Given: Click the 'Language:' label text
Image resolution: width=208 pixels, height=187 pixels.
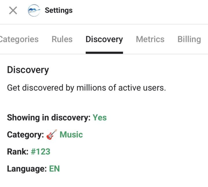Looking at the screenshot, I should pyautogui.click(x=27, y=169).
